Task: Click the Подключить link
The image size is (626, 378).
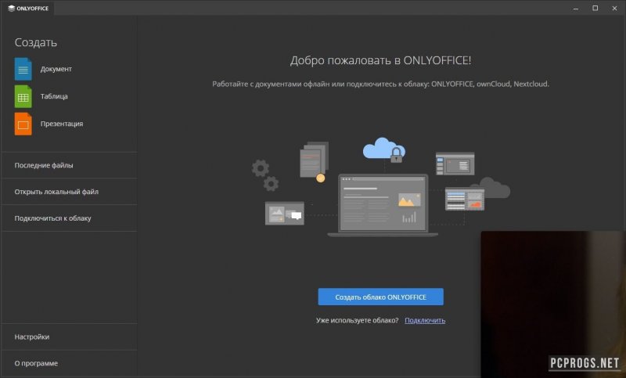Action: point(425,320)
